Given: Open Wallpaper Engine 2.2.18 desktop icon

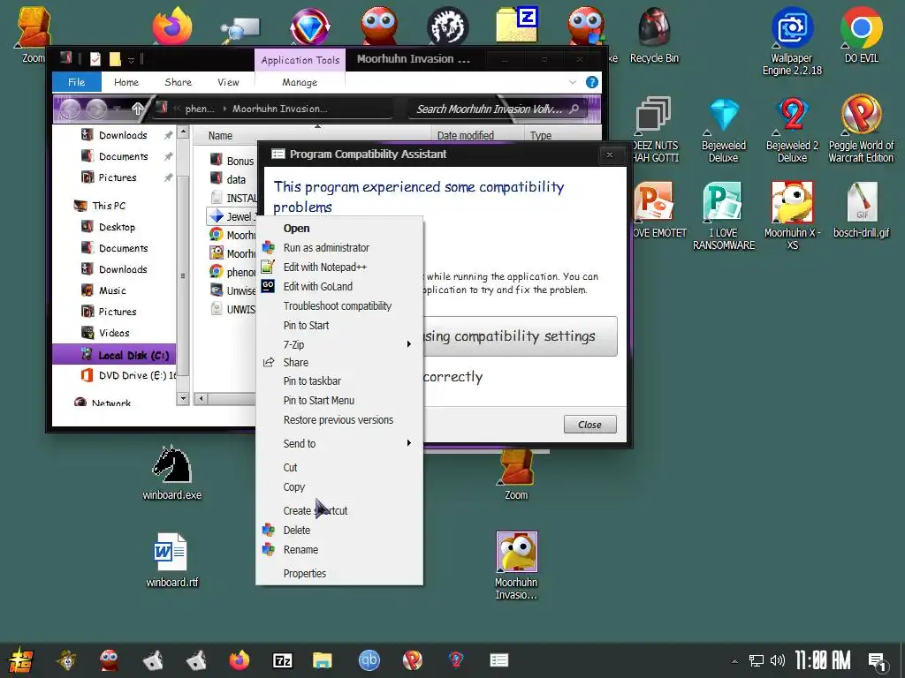Looking at the screenshot, I should click(x=792, y=41).
